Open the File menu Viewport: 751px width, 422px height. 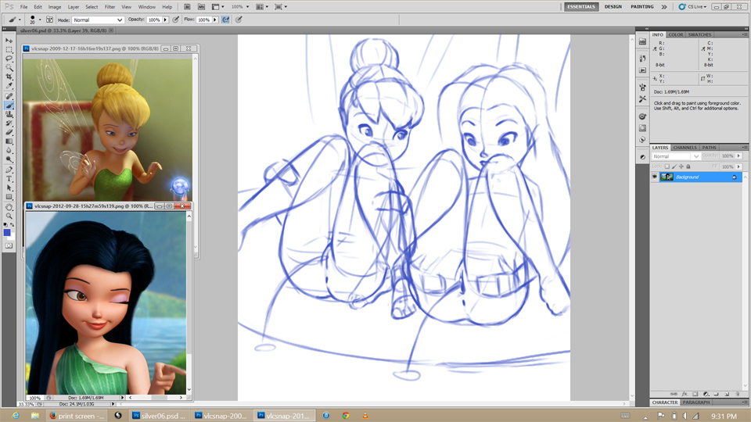(23, 7)
